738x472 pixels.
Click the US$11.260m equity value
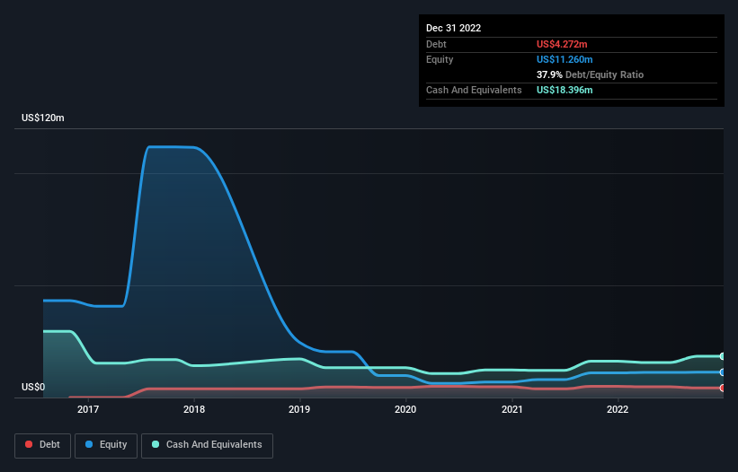565,59
